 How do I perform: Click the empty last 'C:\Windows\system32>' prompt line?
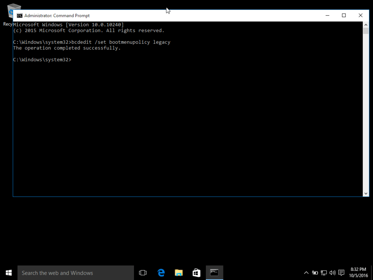tap(42, 60)
